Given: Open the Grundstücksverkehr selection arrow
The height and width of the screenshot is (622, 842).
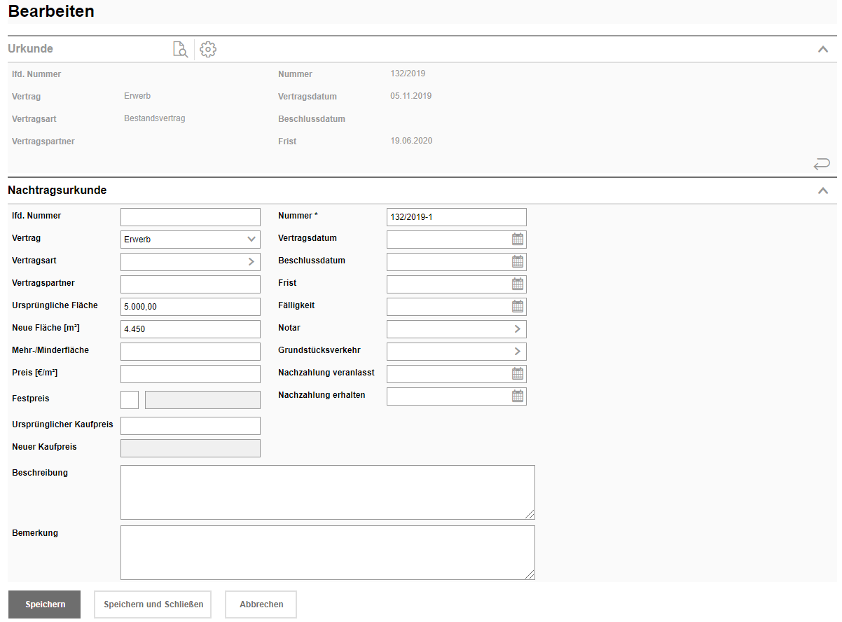Looking at the screenshot, I should [x=517, y=352].
